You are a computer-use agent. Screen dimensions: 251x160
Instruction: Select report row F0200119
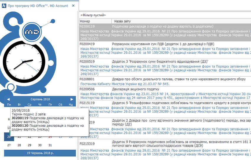click(165, 32)
